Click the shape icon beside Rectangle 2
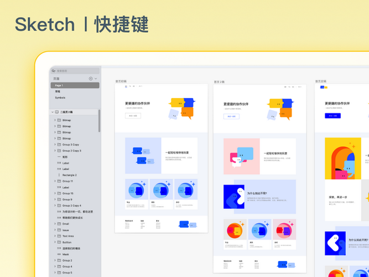The width and height of the screenshot is (369, 277). point(59,175)
